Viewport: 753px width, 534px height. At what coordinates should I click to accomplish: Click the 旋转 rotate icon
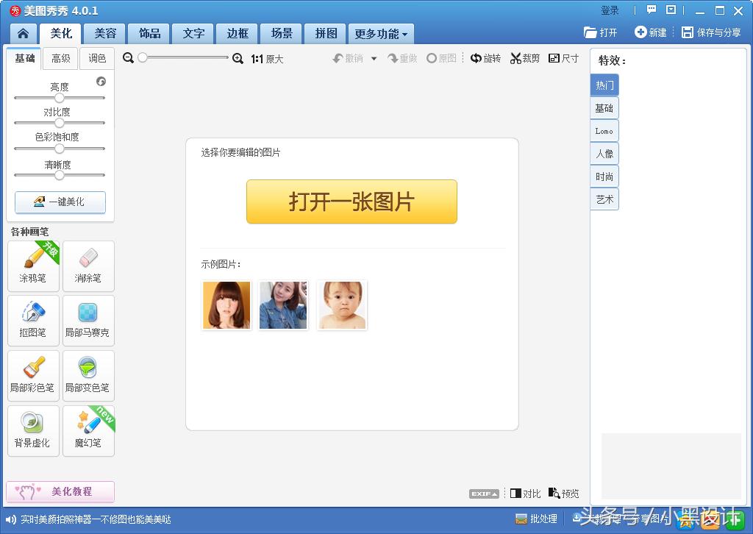485,59
